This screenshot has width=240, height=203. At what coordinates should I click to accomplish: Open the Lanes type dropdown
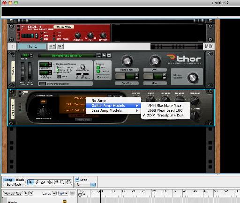click(63, 193)
